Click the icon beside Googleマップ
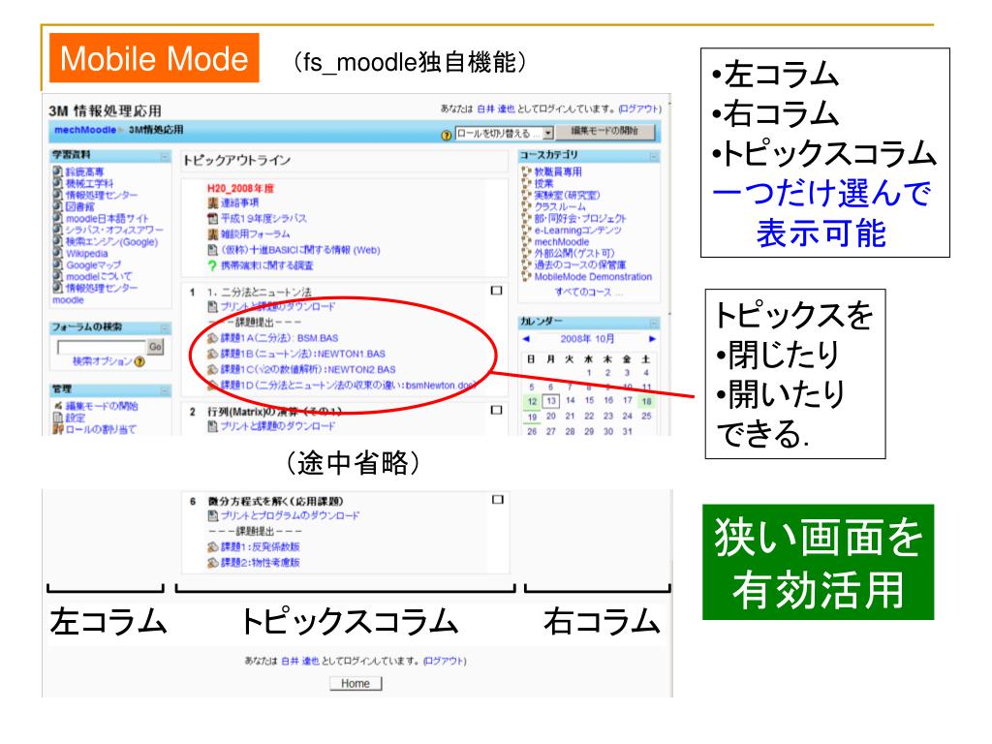 [x=57, y=264]
